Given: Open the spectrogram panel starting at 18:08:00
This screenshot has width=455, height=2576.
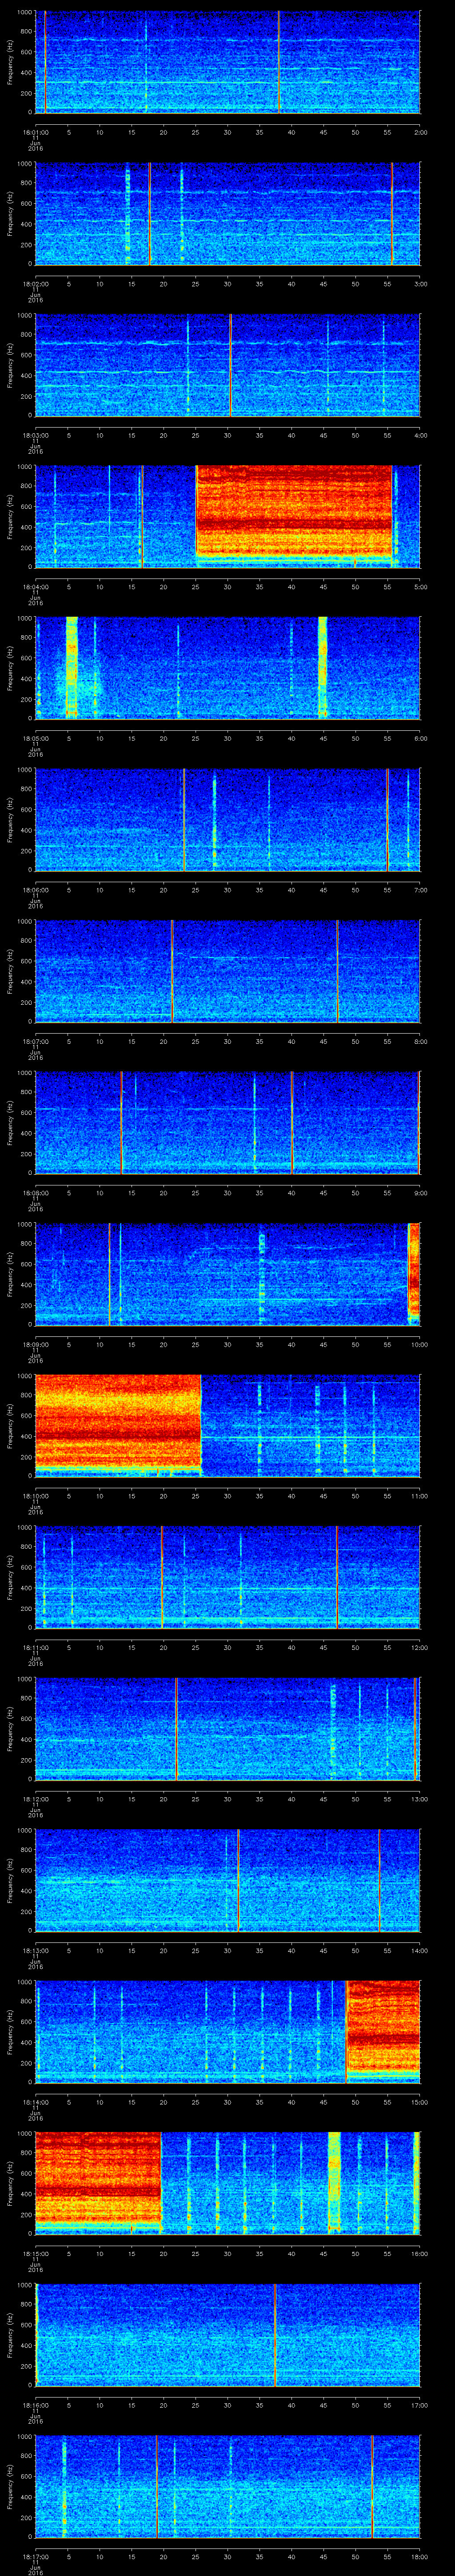Looking at the screenshot, I should pyautogui.click(x=228, y=1122).
